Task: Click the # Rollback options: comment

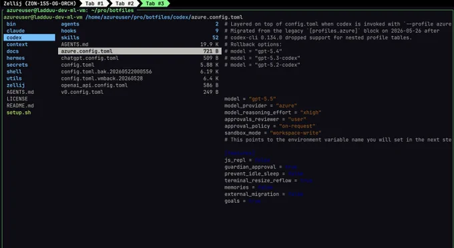Action: click(253, 44)
